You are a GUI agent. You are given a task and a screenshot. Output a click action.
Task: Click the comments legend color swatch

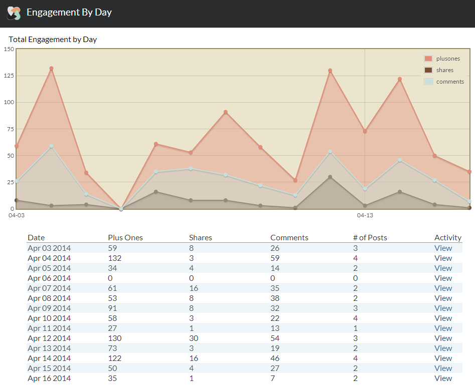428,82
